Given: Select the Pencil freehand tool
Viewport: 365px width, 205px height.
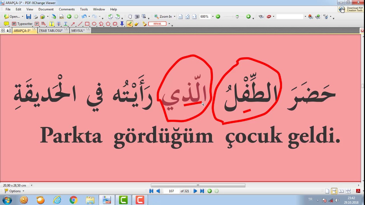Looking at the screenshot, I should pos(129,24).
